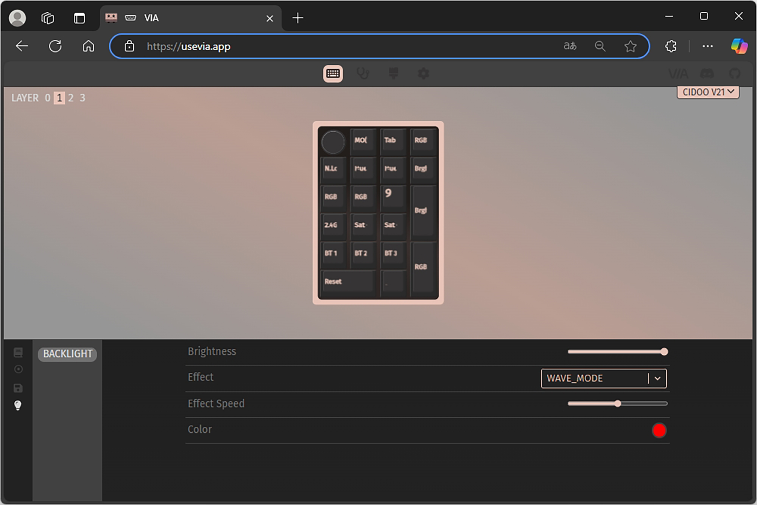The width and height of the screenshot is (757, 505).
Task: Open the CIDOO V21 keyboard selector
Action: (x=707, y=92)
